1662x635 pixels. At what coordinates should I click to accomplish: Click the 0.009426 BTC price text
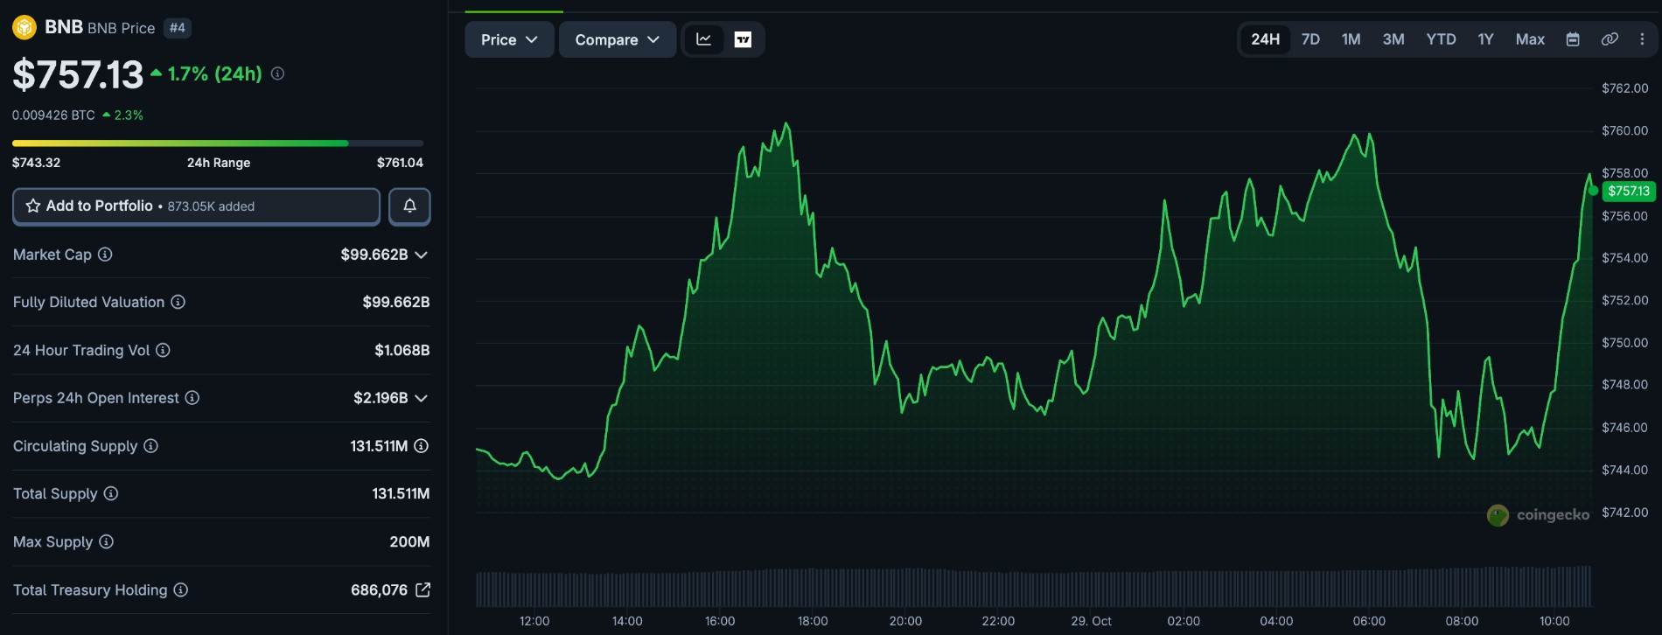(53, 115)
